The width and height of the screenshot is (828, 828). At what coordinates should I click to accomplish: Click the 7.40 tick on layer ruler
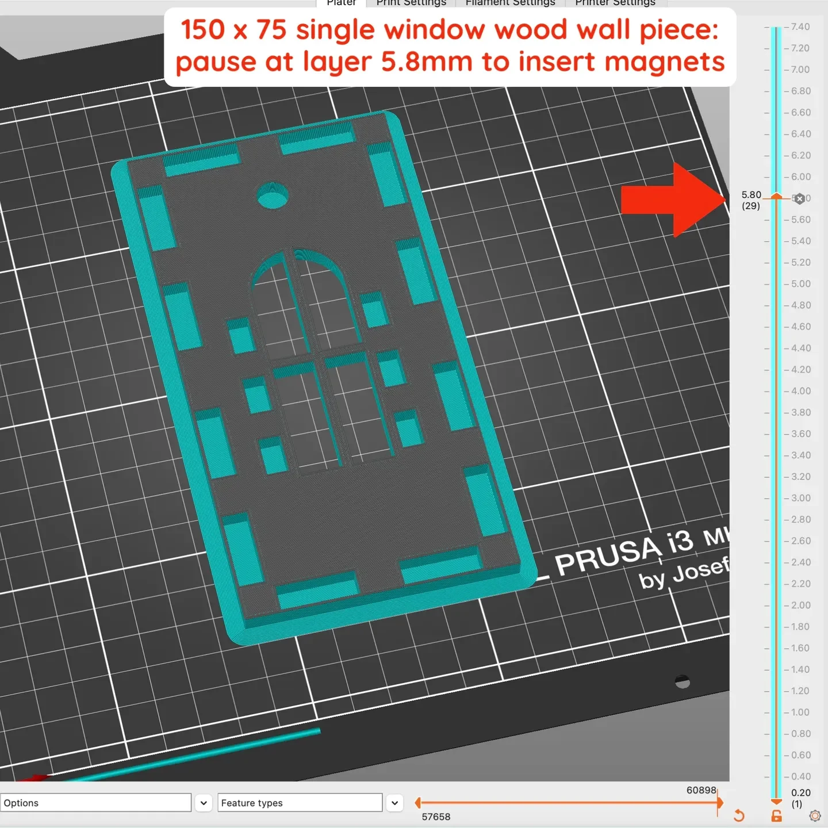point(800,27)
